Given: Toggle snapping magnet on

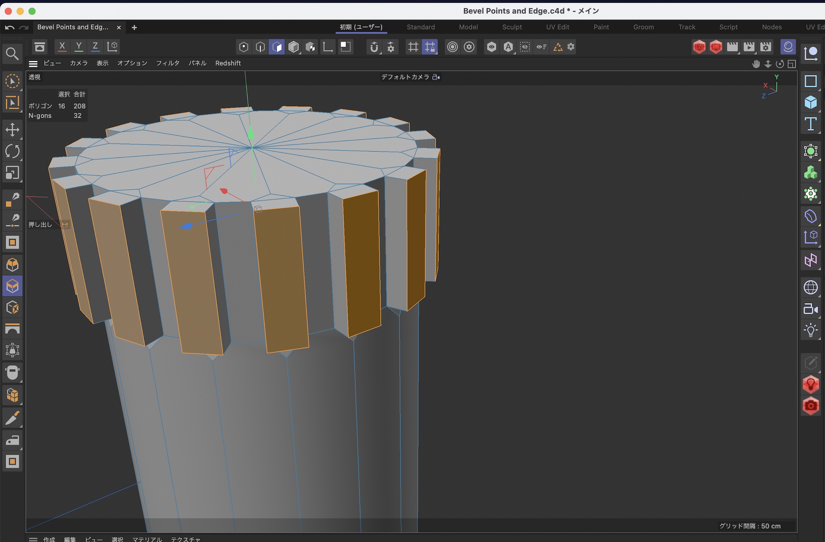Looking at the screenshot, I should 374,47.
